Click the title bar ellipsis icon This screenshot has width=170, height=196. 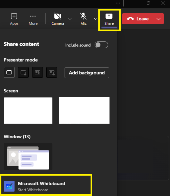click(x=118, y=3)
